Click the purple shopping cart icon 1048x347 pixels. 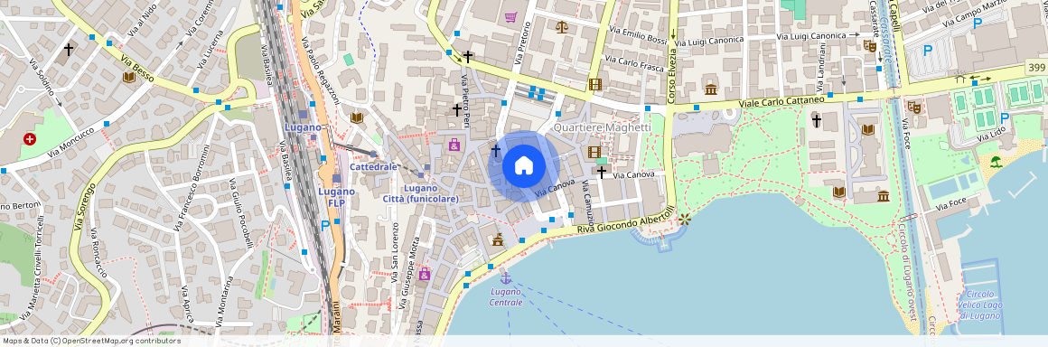click(511, 16)
